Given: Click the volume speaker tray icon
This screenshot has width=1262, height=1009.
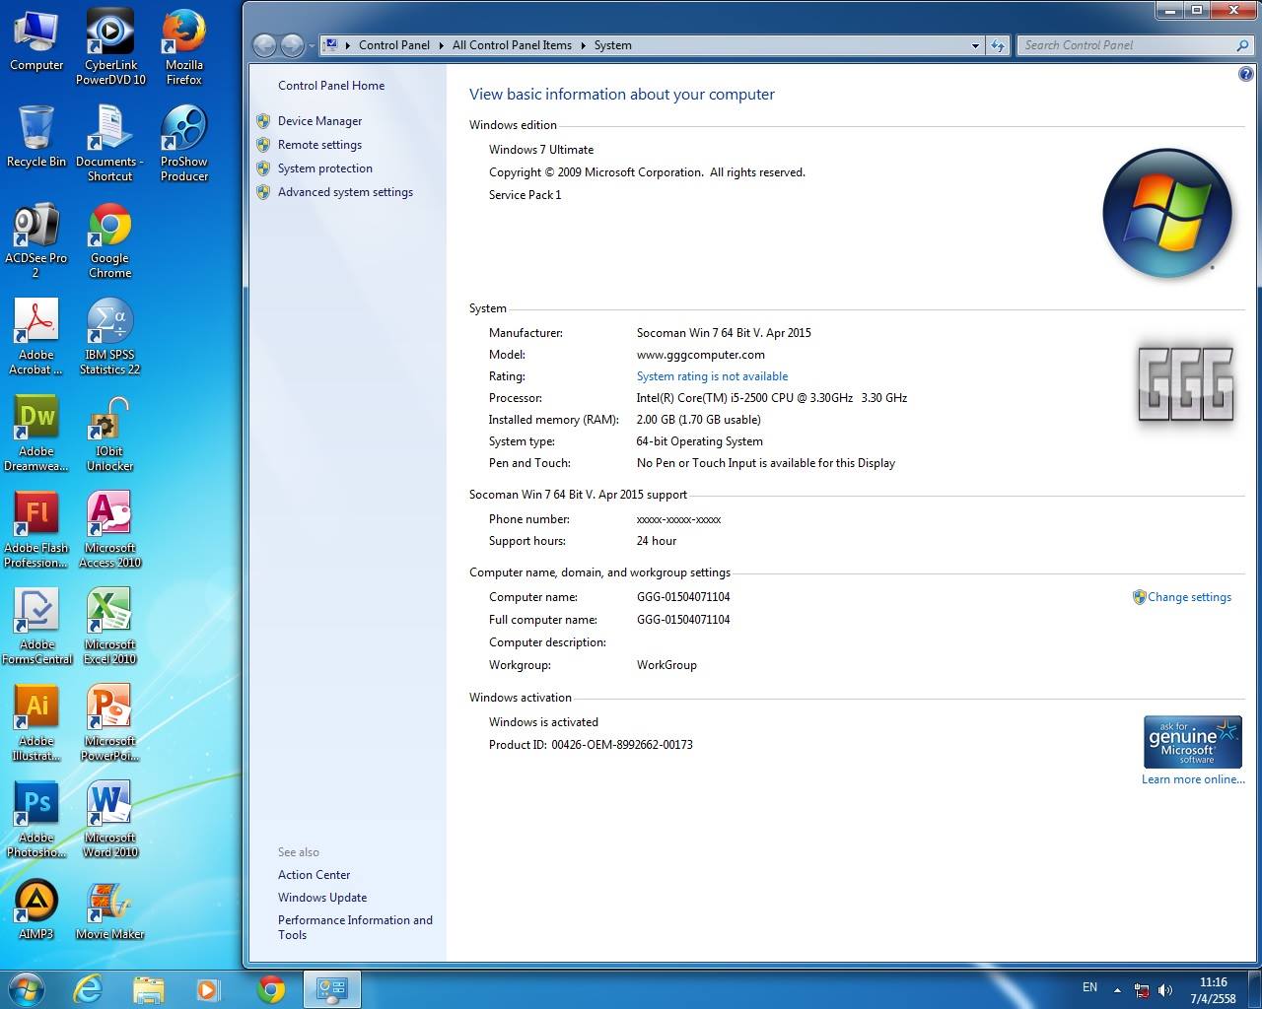Looking at the screenshot, I should click(1165, 989).
